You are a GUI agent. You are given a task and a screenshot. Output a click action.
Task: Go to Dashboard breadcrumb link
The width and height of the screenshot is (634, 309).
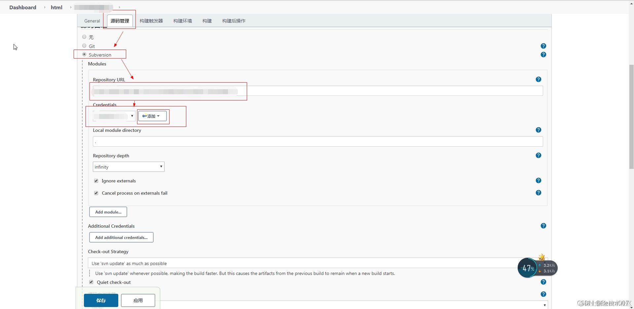(23, 7)
